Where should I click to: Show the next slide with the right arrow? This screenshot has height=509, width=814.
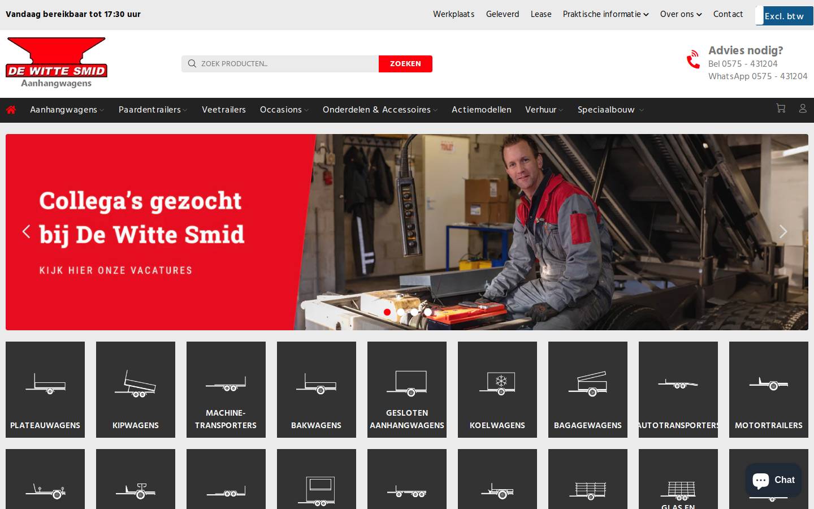click(x=783, y=231)
